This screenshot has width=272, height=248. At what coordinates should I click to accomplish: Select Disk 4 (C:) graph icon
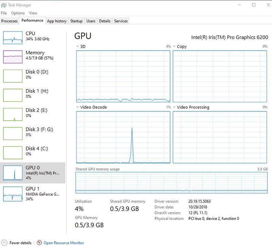click(13, 152)
